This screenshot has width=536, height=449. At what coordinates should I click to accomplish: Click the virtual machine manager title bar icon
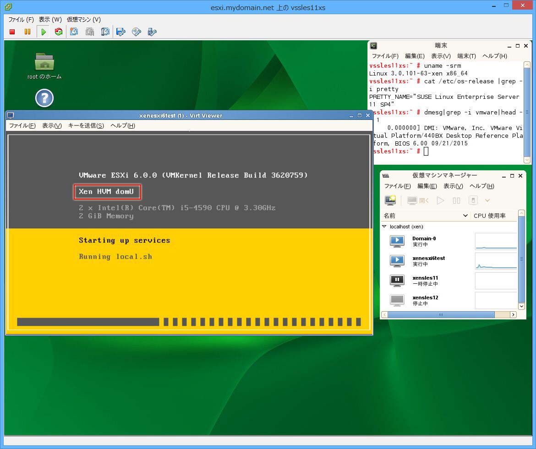coord(386,175)
